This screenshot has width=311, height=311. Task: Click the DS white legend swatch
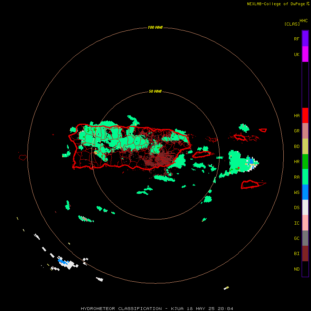(x=305, y=207)
